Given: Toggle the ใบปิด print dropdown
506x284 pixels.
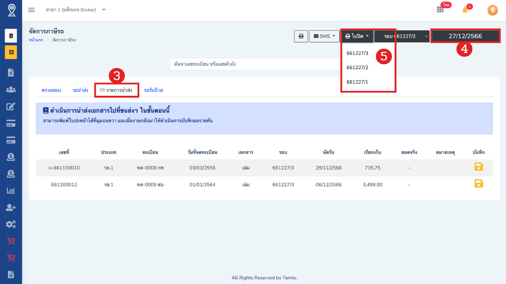Looking at the screenshot, I should [357, 36].
